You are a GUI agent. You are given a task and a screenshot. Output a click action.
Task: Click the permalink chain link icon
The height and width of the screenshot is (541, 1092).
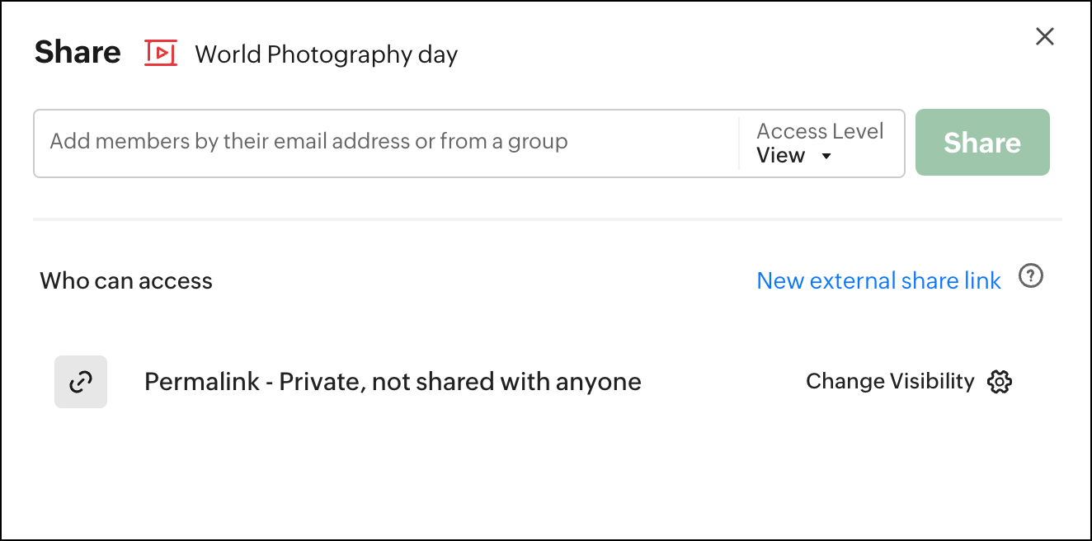tap(81, 382)
